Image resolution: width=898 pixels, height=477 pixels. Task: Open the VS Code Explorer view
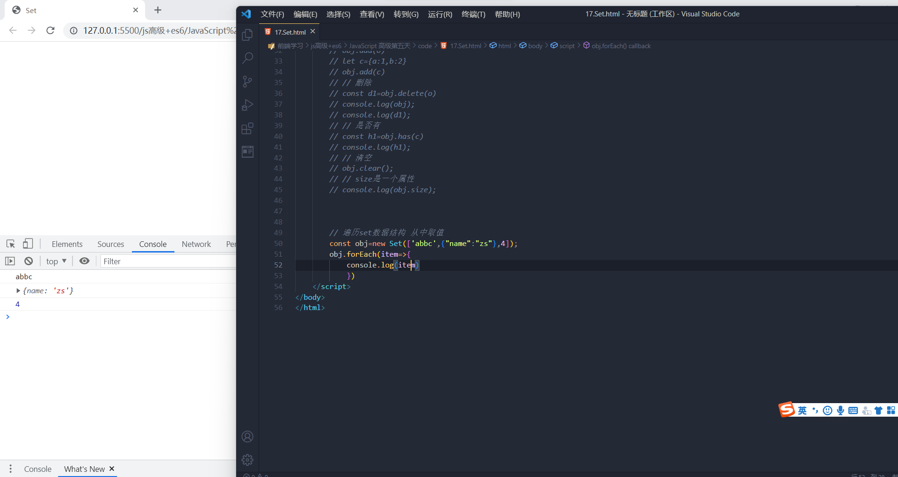[x=247, y=35]
